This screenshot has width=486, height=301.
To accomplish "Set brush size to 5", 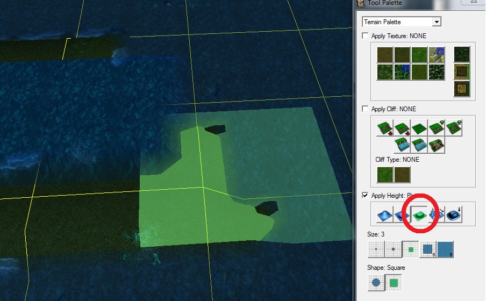I will [428, 249].
